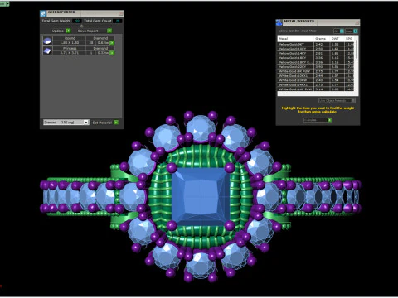Click the green Update button

68,31
